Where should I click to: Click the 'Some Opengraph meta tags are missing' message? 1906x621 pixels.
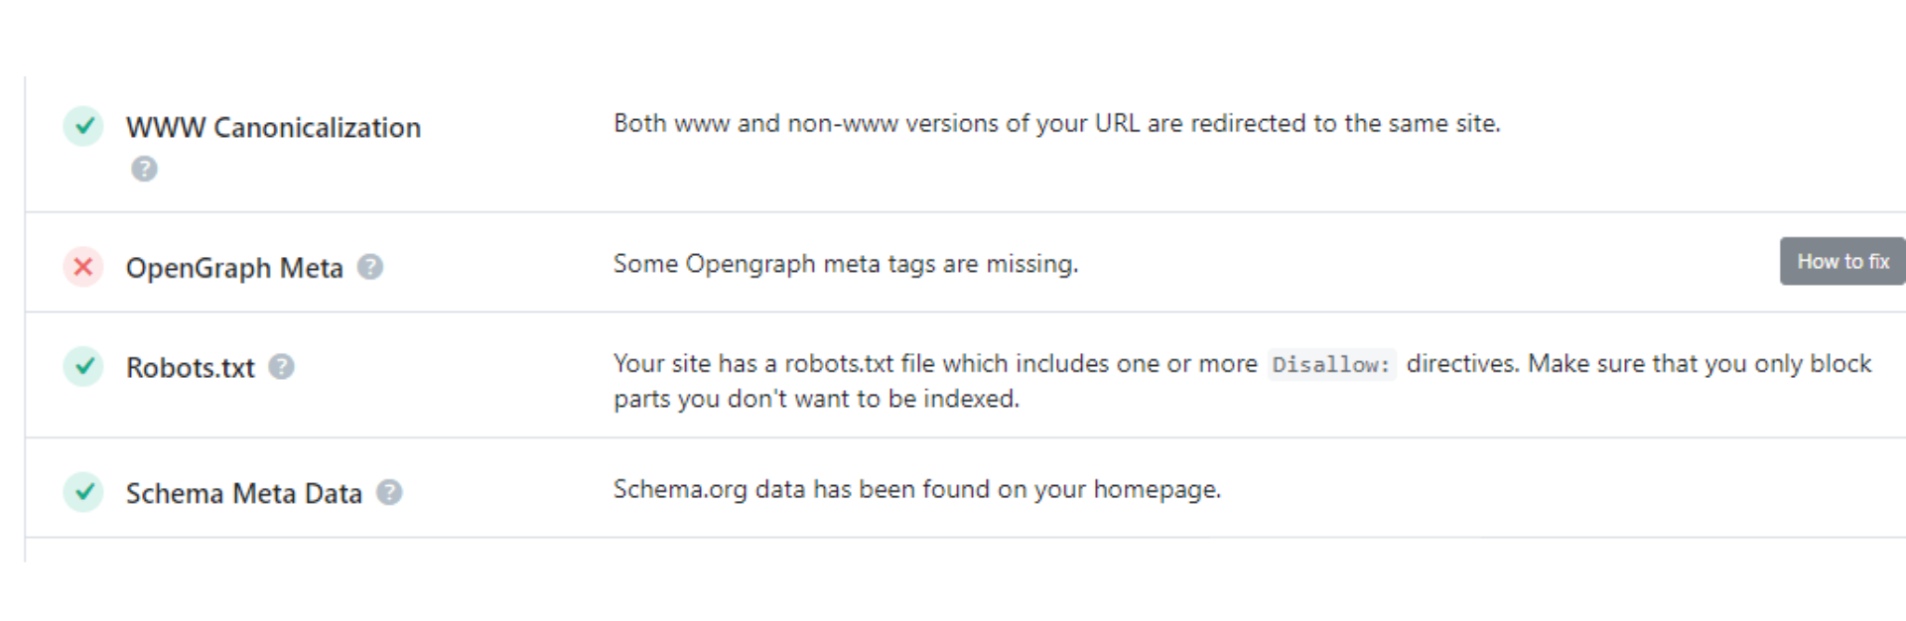coord(845,264)
